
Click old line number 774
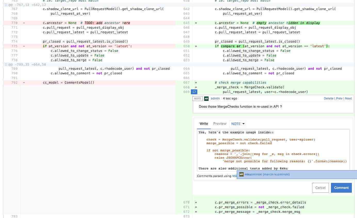point(14,42)
